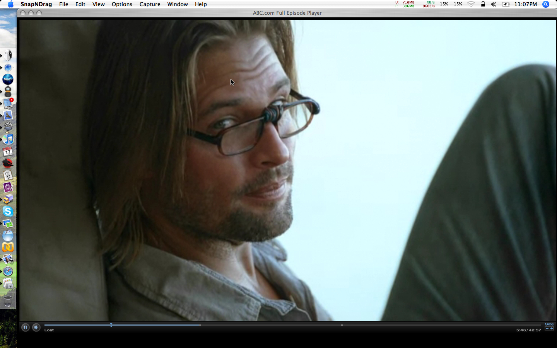Click the 5:46 / 42:57 time readout
This screenshot has width=557, height=348.
528,330
